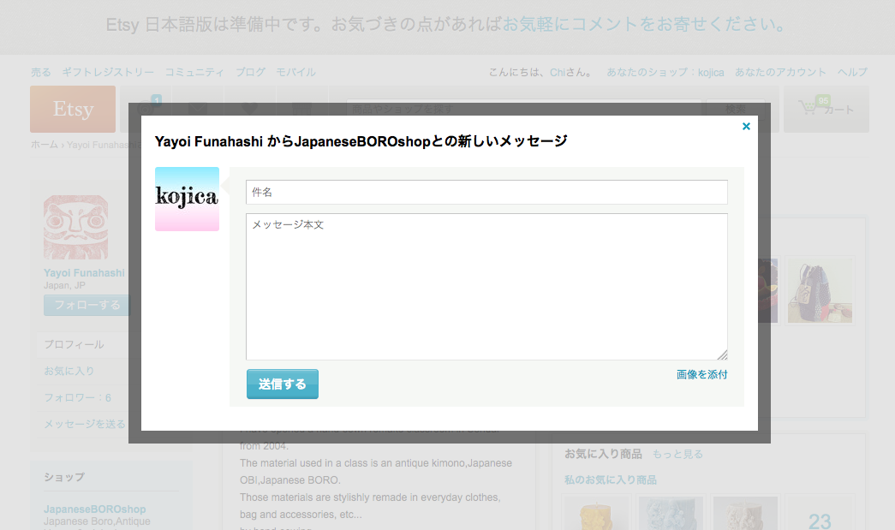895x530 pixels.
Task: Open the 売る sell link
Action: 40,73
